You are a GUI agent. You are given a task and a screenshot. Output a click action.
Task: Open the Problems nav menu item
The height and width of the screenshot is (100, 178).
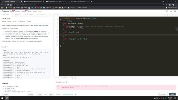coord(18,11)
